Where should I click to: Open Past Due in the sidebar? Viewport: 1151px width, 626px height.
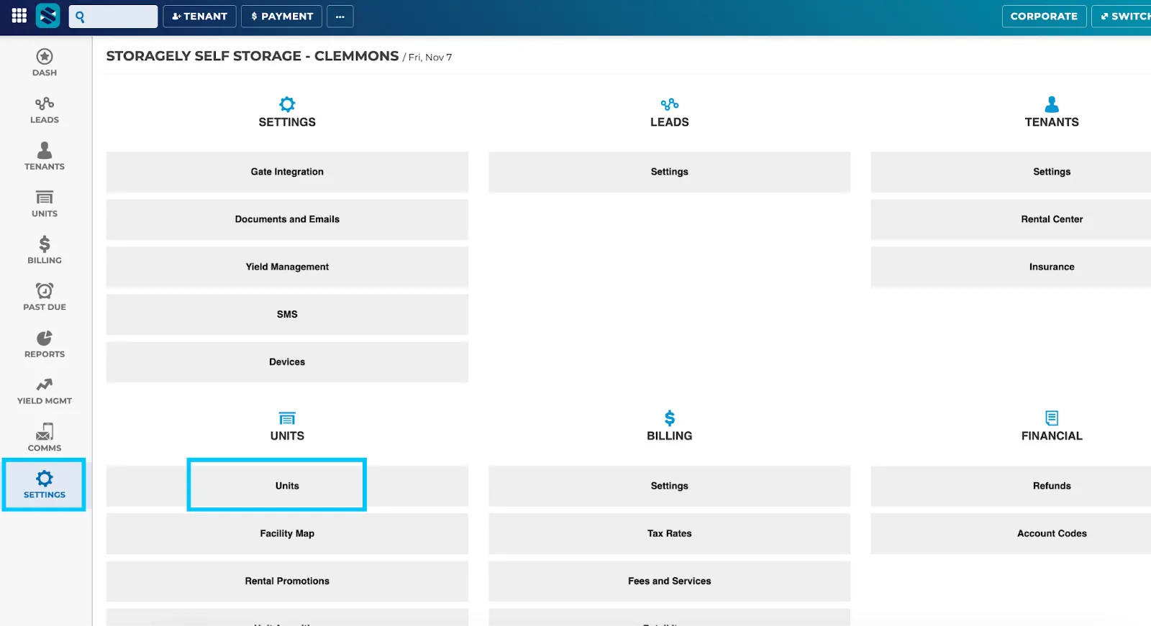pos(45,297)
